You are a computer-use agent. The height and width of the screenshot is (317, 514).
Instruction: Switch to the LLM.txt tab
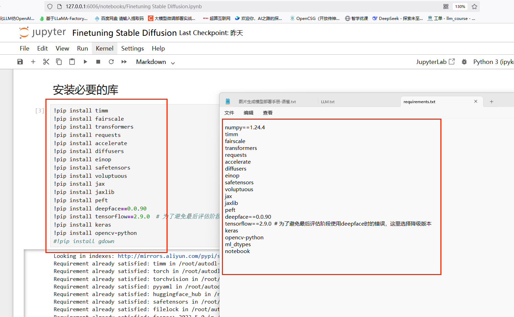click(328, 102)
